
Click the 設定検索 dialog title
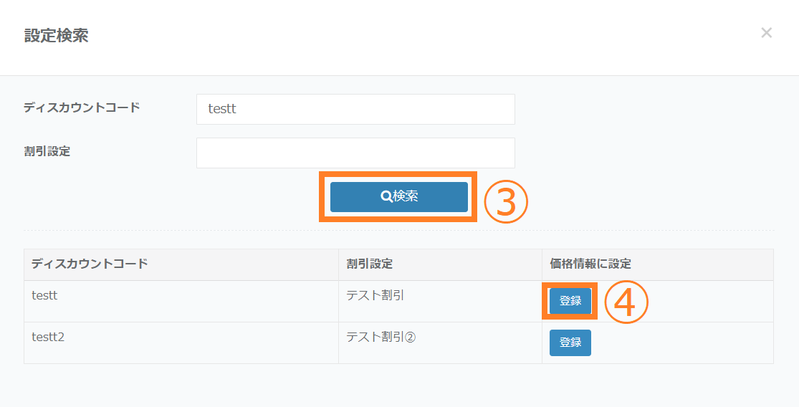(x=56, y=35)
